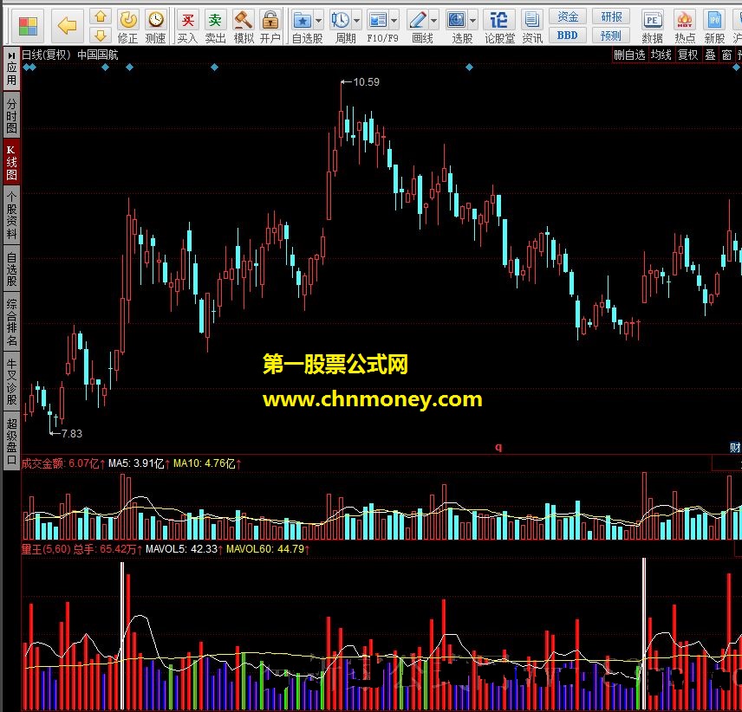Click the 周期 period clock icon
742x712 pixels.
coord(341,20)
